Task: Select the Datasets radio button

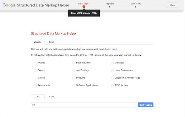Action: pyautogui.click(x=112, y=63)
